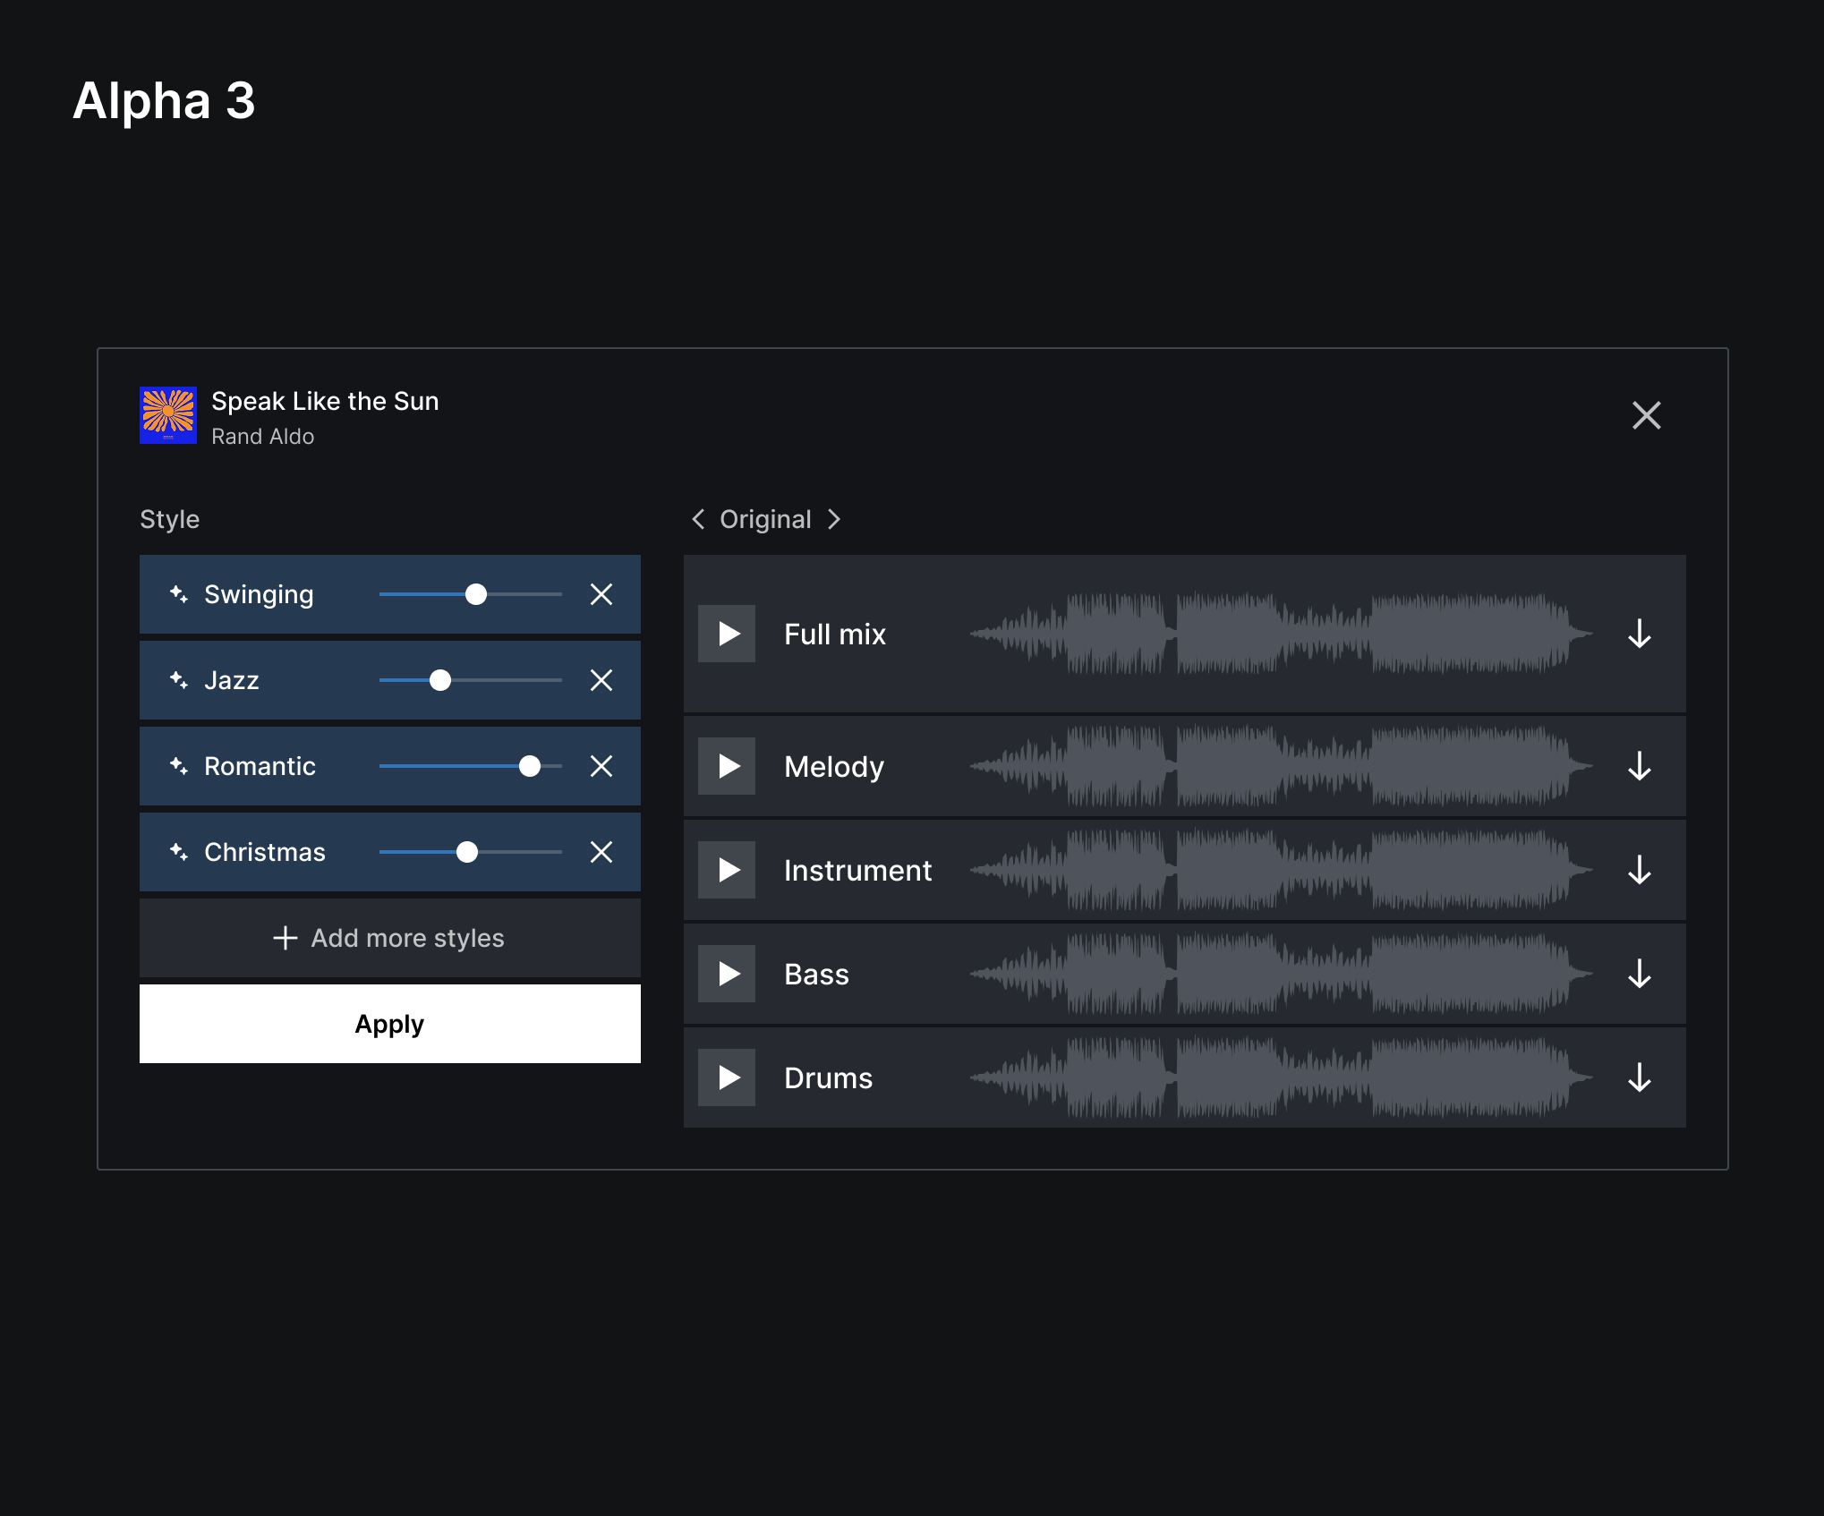Remove the Jazz style tag
Viewport: 1824px width, 1516px height.
601,680
